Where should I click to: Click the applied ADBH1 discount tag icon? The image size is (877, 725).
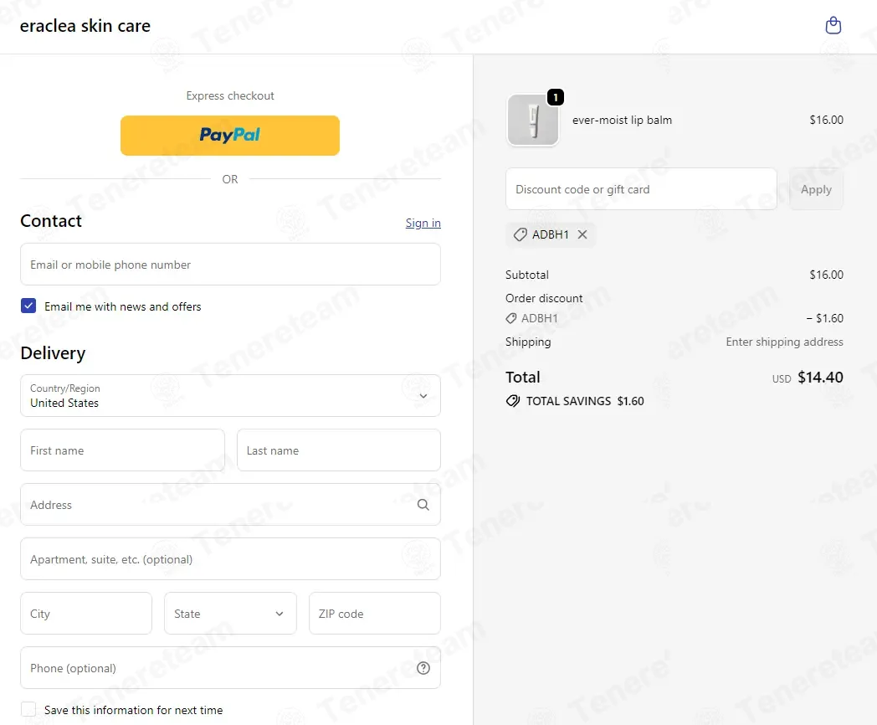521,234
